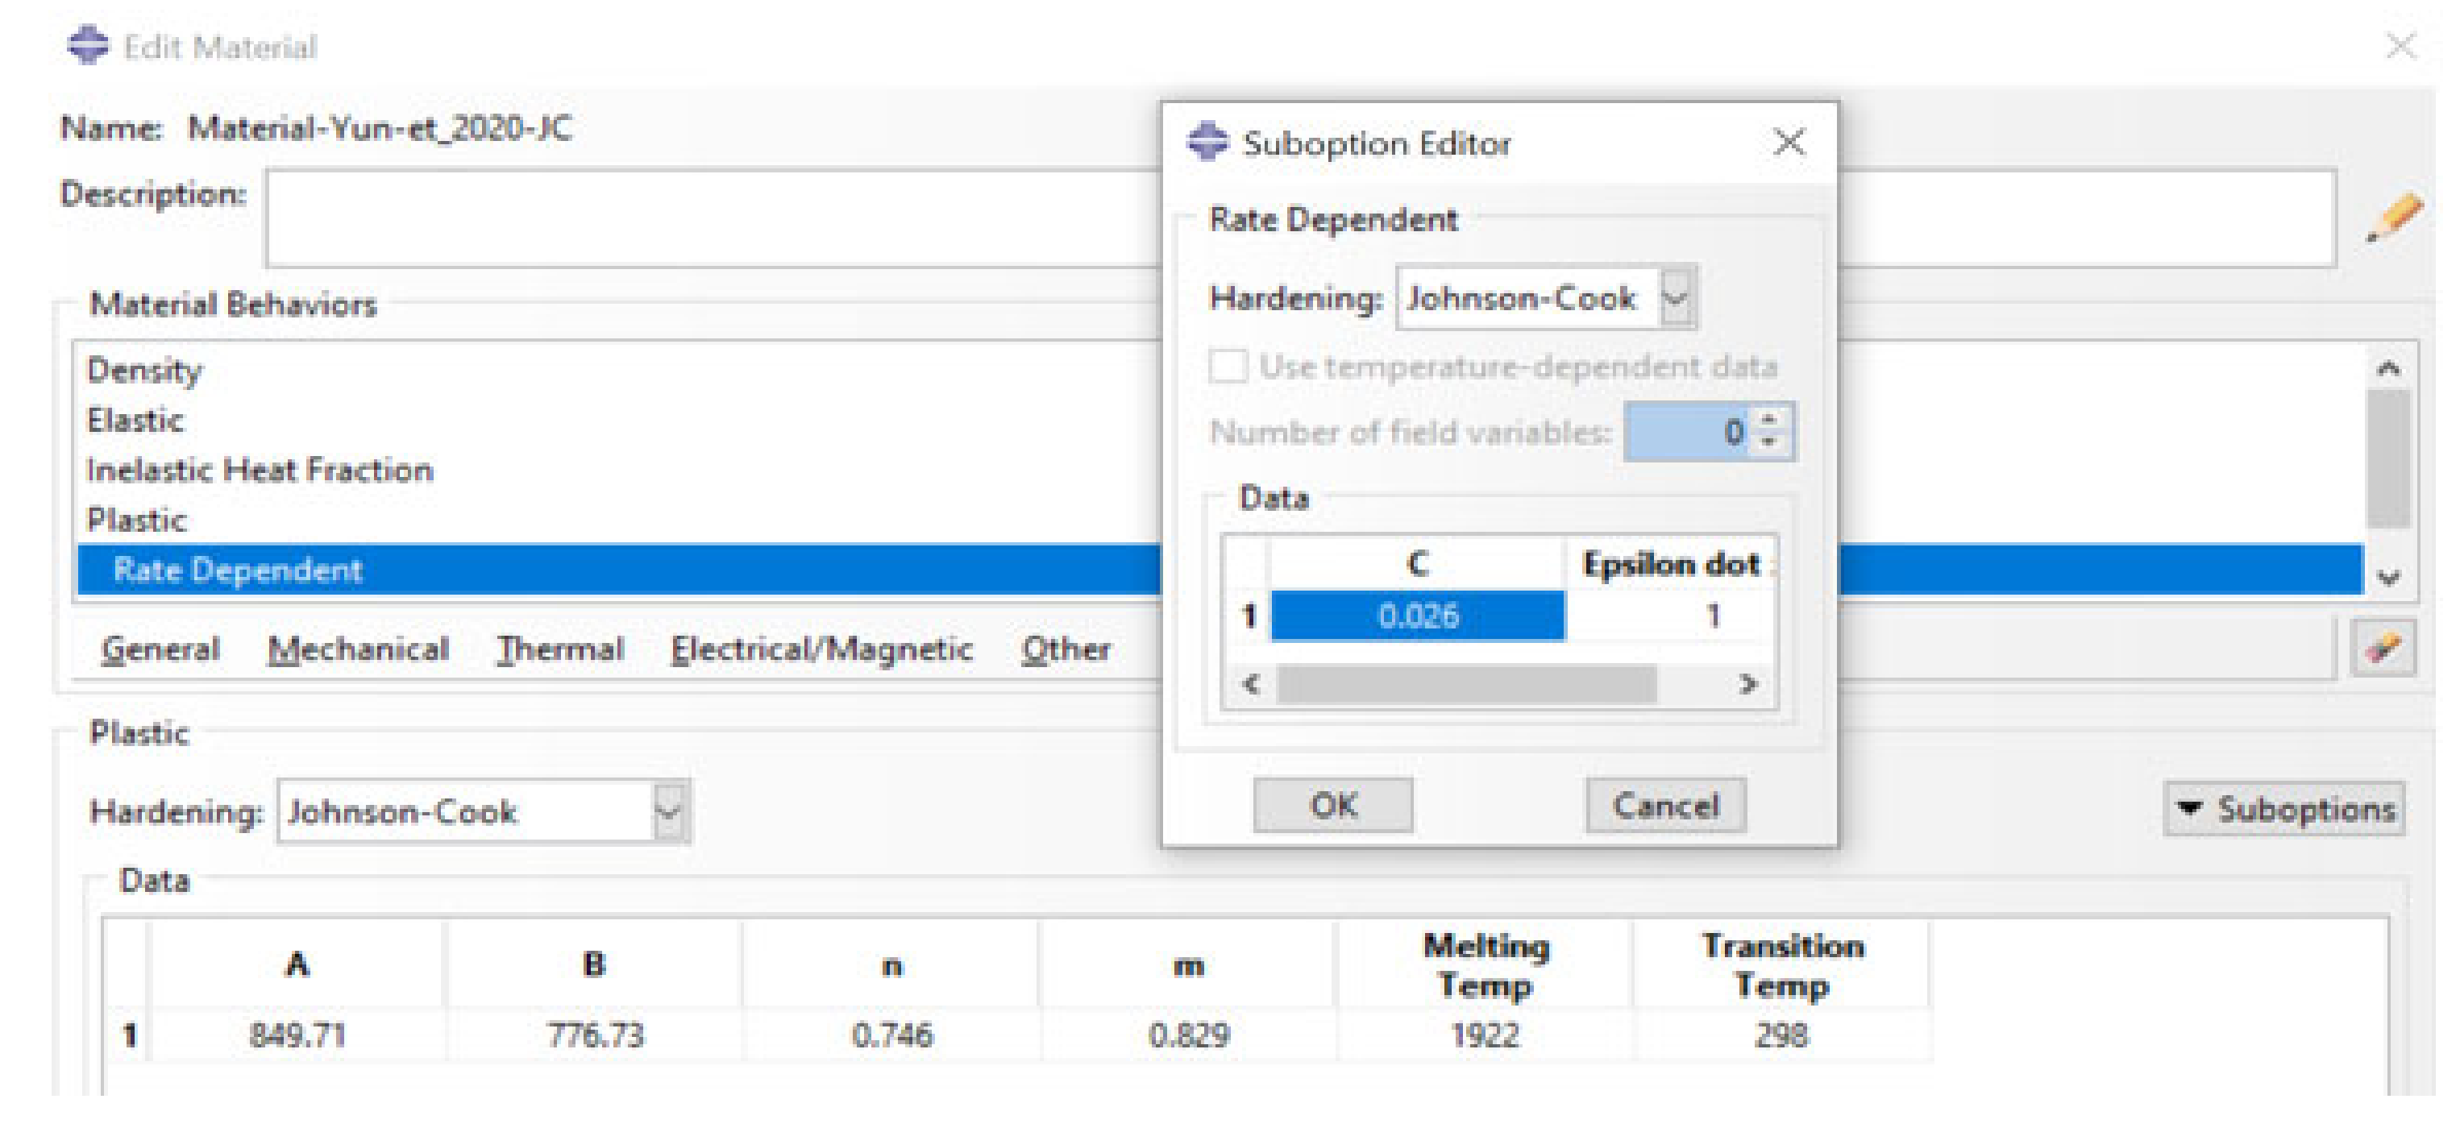Screen dimensions: 2460x1128
Task: Click the horizontal scrollbar in Data table
Action: point(1466,684)
